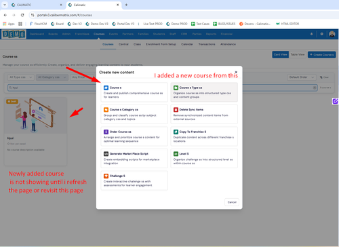Open the Dev V2 bookmark
339x247 pixels.
click(x=75, y=24)
